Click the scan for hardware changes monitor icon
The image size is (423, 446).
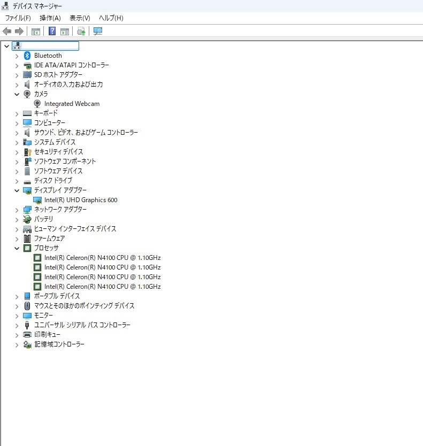pyautogui.click(x=98, y=31)
